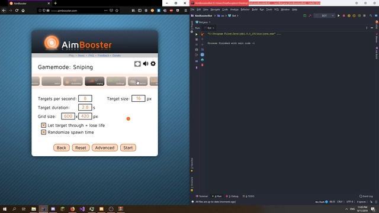Click the Grid size width field showing 600
379x213 pixels.
pos(68,116)
